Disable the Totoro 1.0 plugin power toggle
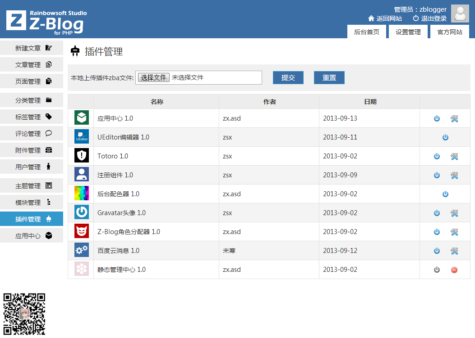The image size is (475, 338). (436, 156)
